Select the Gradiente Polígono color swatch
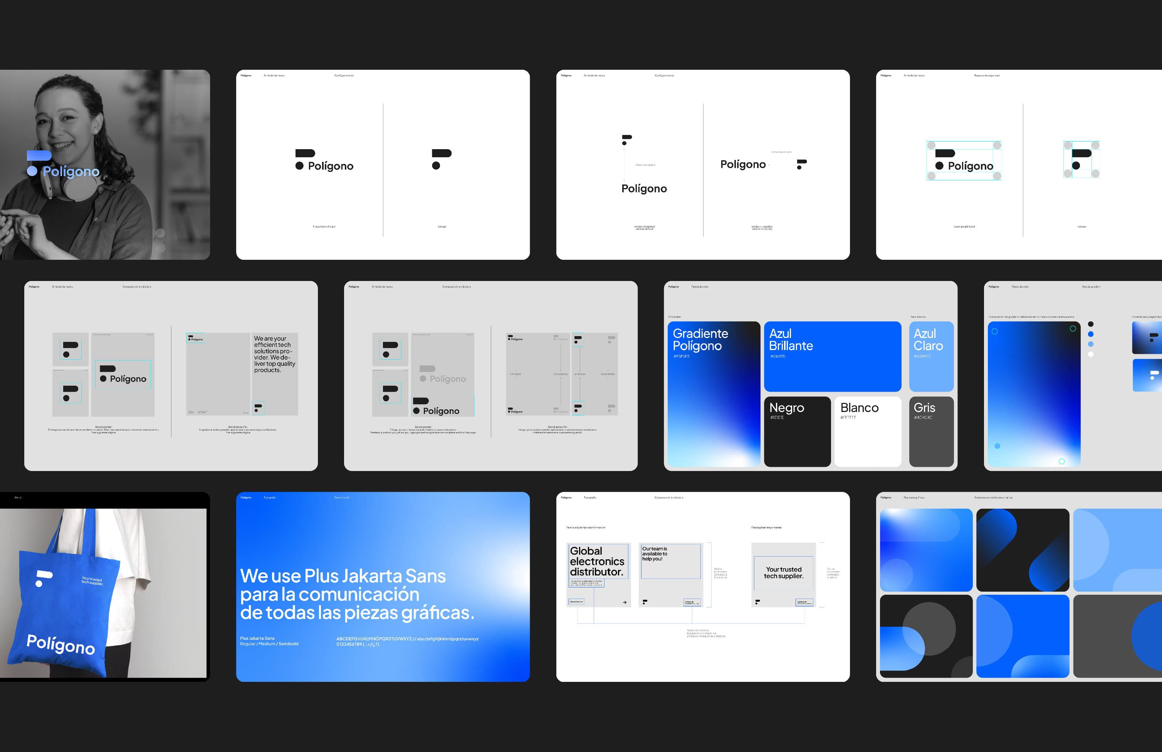Image resolution: width=1162 pixels, height=752 pixels. pos(714,394)
